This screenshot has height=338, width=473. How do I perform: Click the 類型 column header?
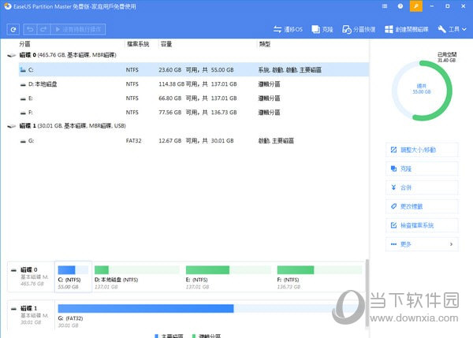tap(264, 44)
